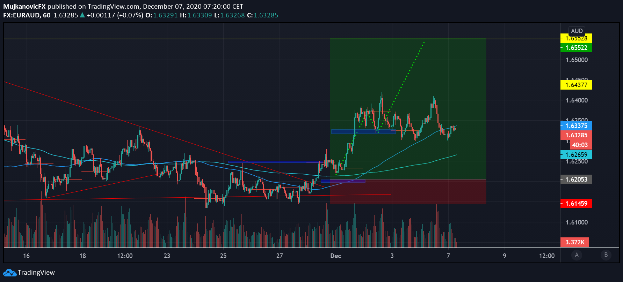The image size is (623, 282).
Task: Click the green 1.65522 target price label
Action: click(x=576, y=48)
